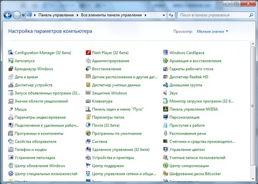Click the Клавиатура keyboard icon
Screen dimensions: 258x184
pyautogui.click(x=88, y=101)
